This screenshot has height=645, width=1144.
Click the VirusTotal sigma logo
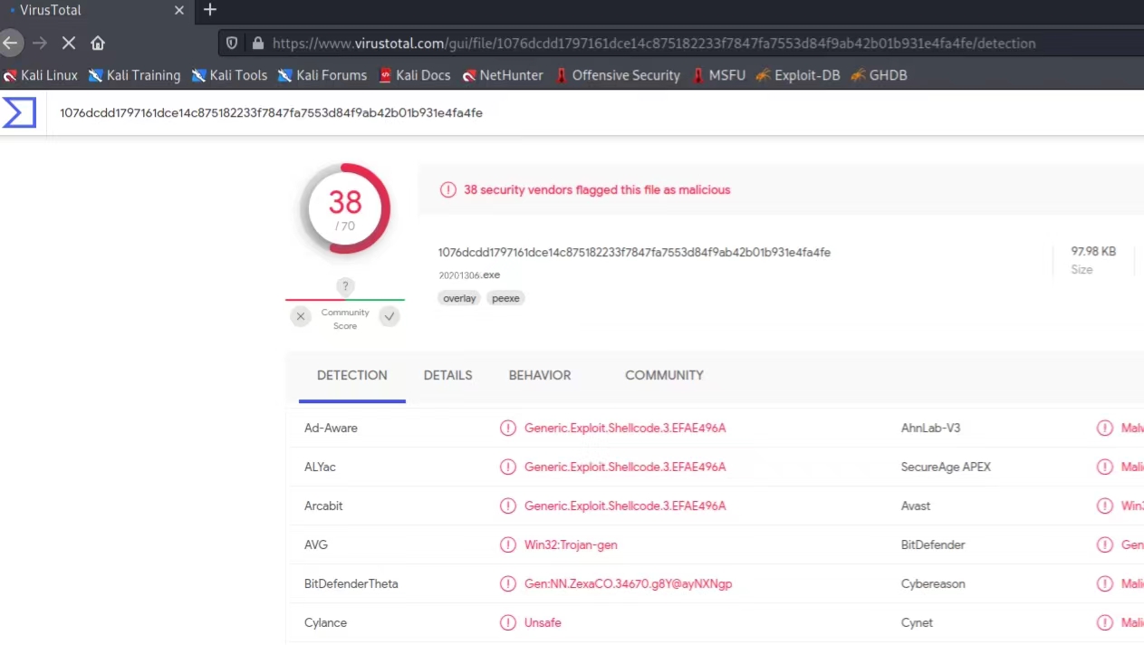click(x=19, y=113)
